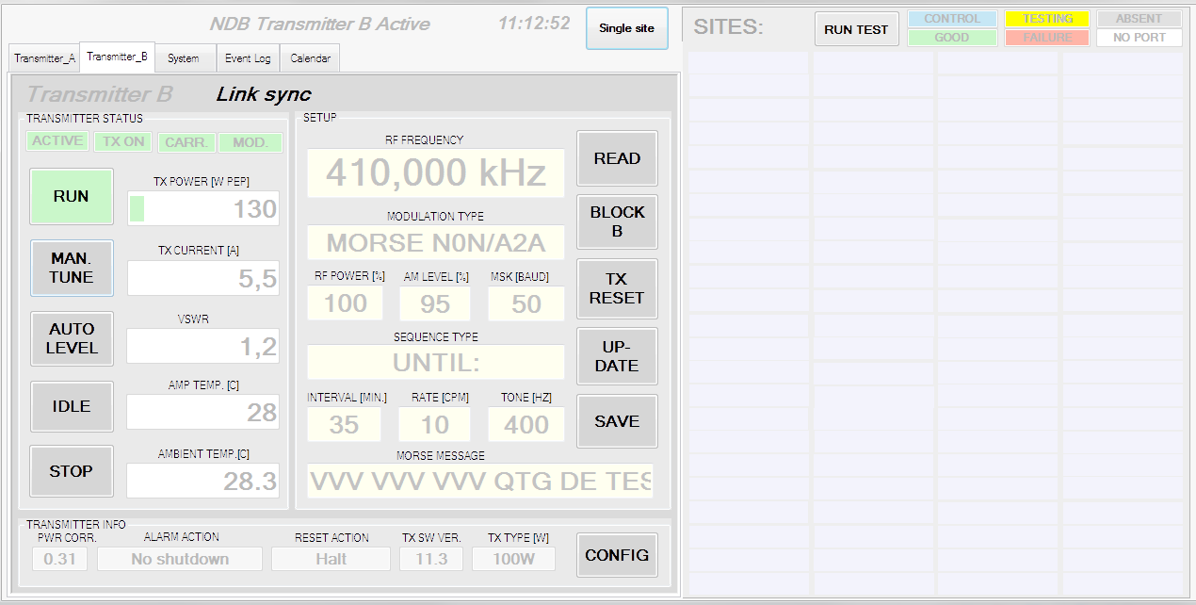Click the SEQUENCE TYPE field UNTIL:

pyautogui.click(x=436, y=362)
